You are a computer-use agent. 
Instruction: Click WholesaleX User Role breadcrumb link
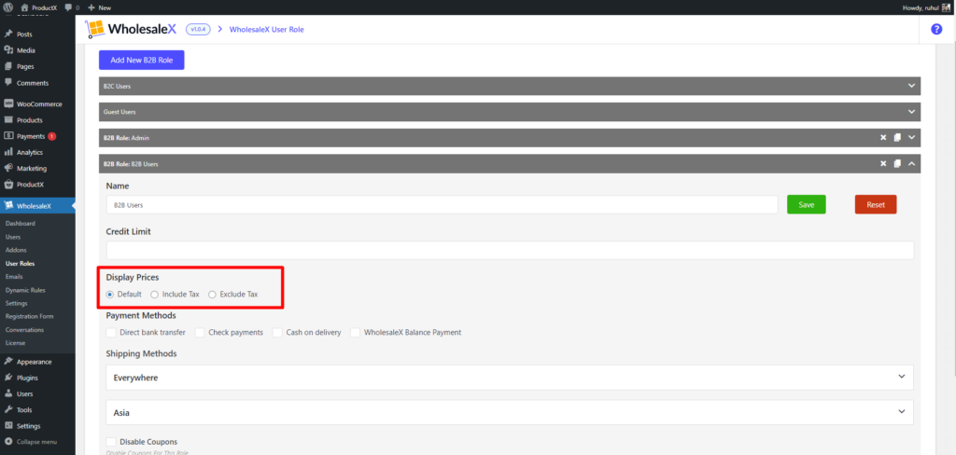click(266, 29)
